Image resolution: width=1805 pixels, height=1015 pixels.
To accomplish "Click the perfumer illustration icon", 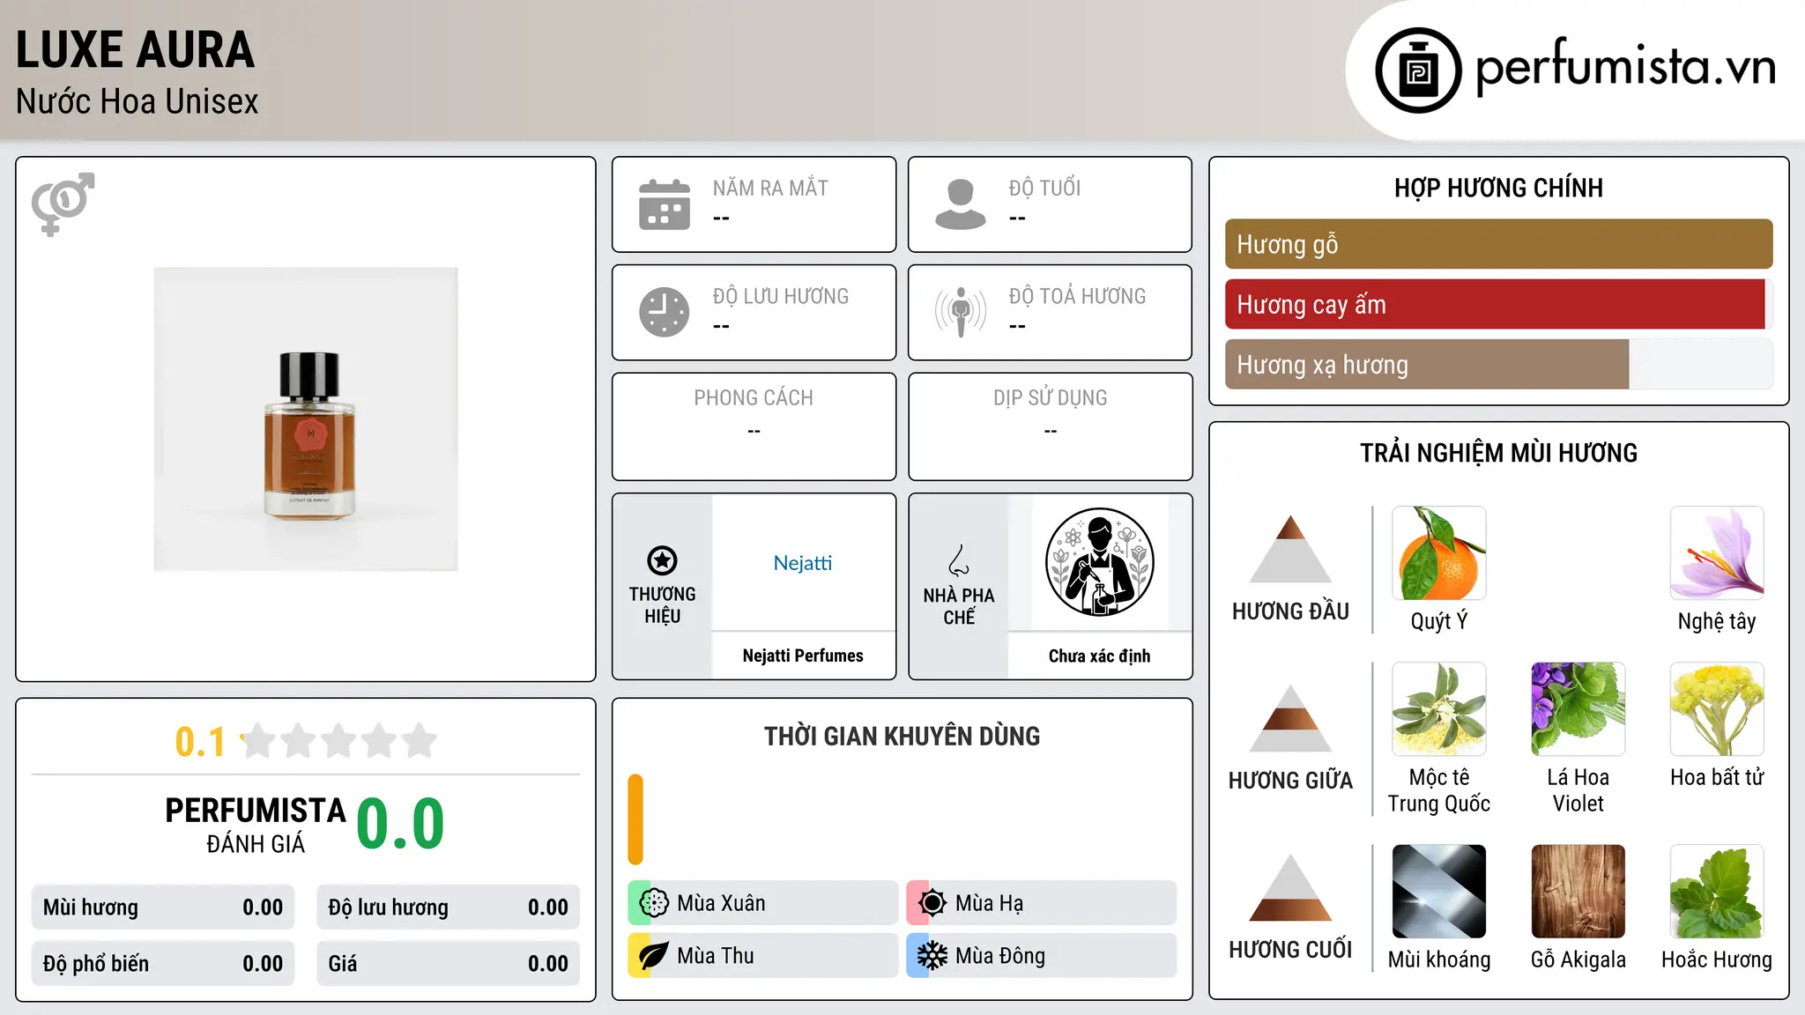I will pyautogui.click(x=1099, y=562).
